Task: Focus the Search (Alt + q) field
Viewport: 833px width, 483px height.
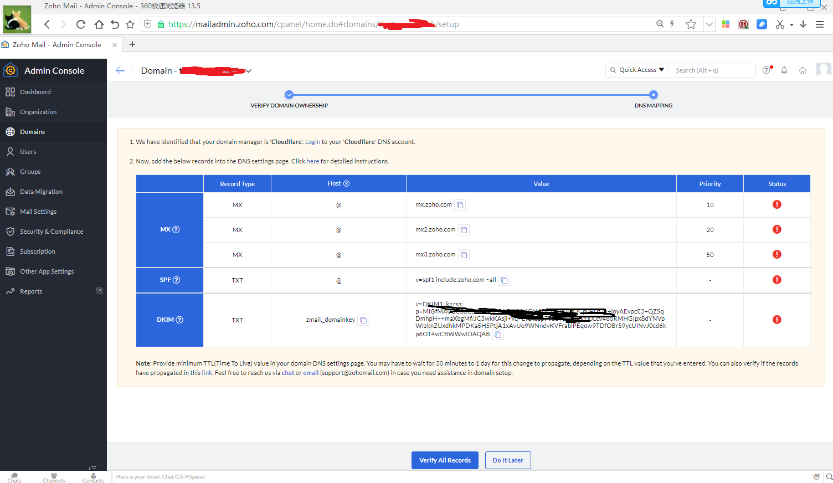Action: 712,70
